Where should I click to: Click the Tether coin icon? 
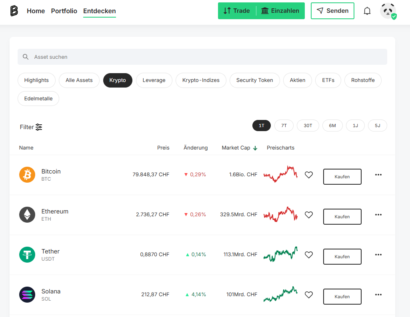click(27, 255)
